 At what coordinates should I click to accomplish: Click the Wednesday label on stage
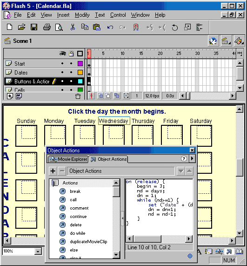[x=113, y=121]
